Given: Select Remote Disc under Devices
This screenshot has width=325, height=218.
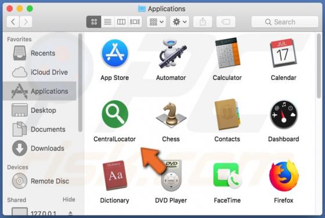Looking at the screenshot, I should tap(39, 181).
